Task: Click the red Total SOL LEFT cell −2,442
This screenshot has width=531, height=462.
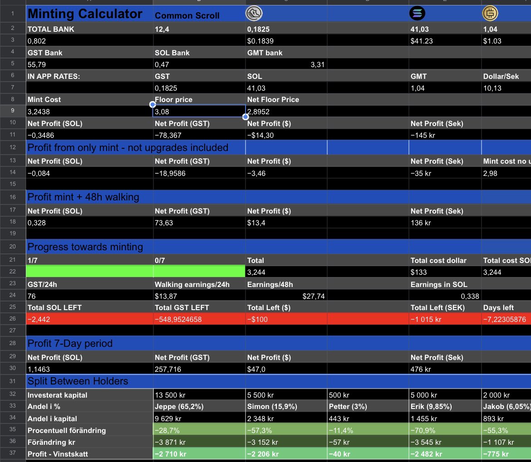Action: [x=90, y=319]
